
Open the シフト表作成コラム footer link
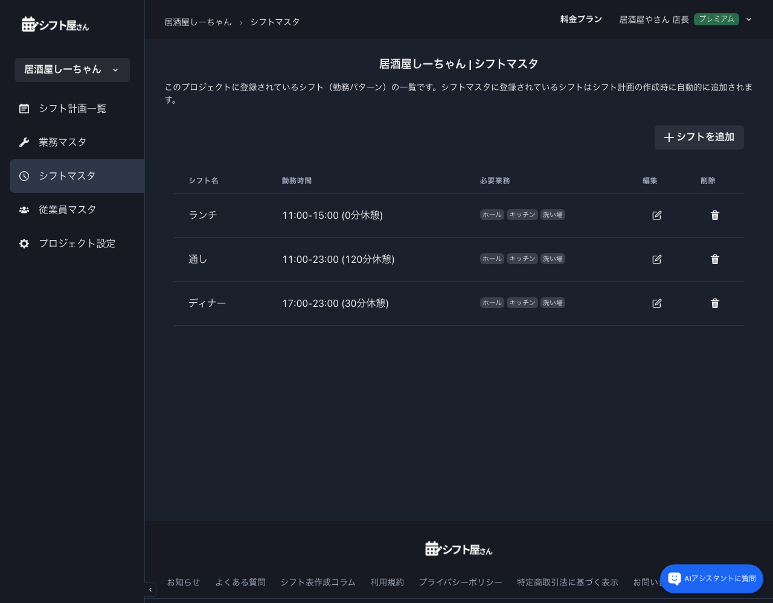318,582
